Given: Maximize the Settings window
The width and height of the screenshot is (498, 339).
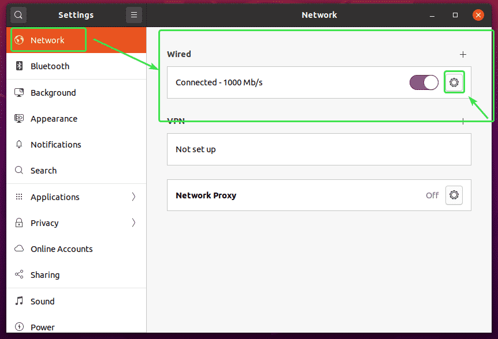Looking at the screenshot, I should 455,15.
